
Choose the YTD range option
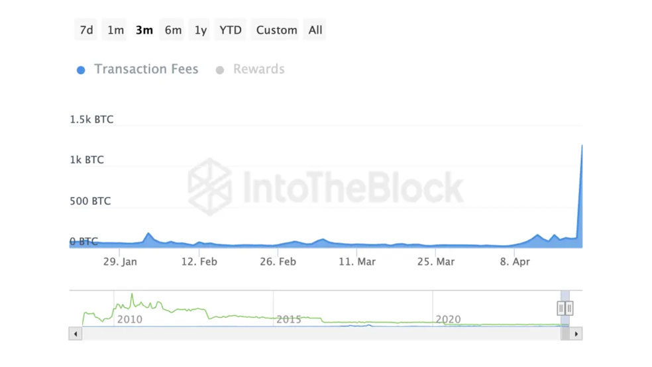pyautogui.click(x=231, y=30)
